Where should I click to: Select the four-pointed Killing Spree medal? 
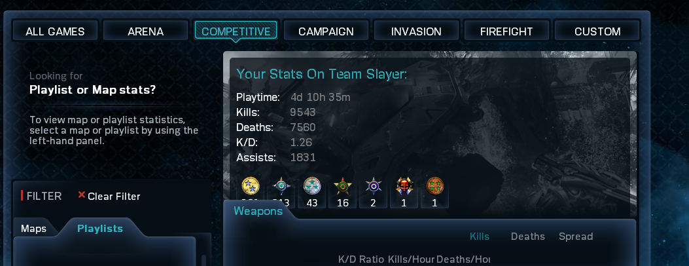pos(281,186)
